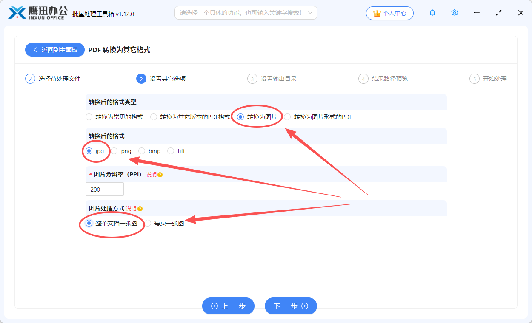The height and width of the screenshot is (323, 532).
Task: Open the function search dropdown
Action: point(246,13)
